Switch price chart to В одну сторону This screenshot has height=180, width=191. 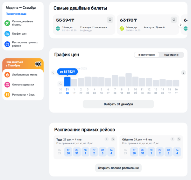(146, 55)
